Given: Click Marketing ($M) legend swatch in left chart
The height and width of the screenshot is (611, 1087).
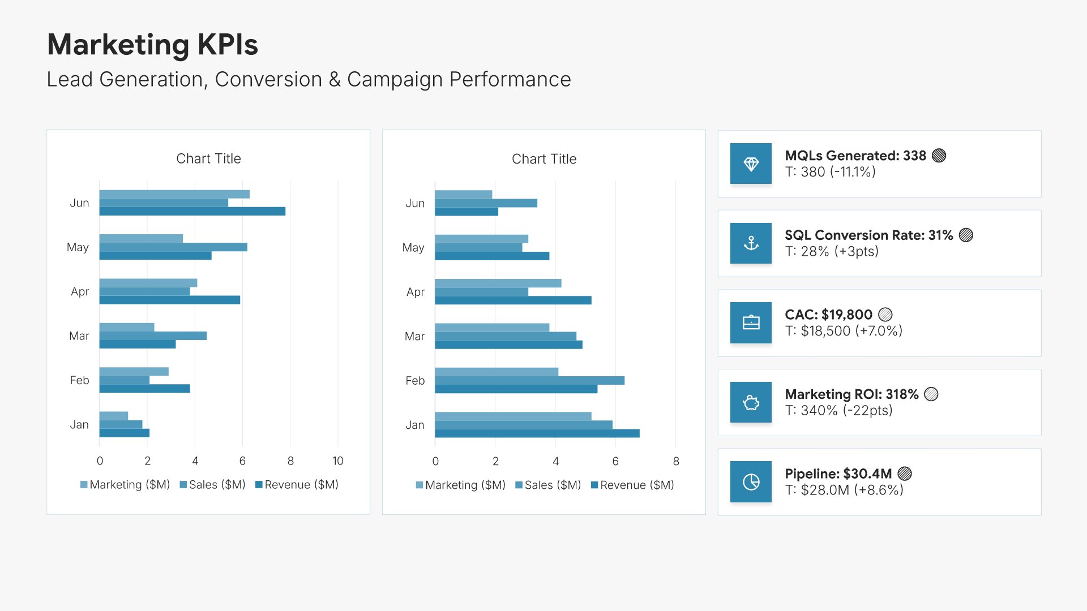Looking at the screenshot, I should point(84,485).
